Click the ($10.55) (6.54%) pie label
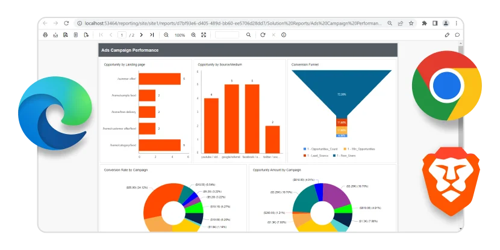Viewport: 500px width, 250px height. 205,184
